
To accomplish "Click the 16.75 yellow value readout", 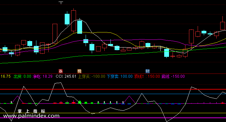I will [x=5, y=76].
